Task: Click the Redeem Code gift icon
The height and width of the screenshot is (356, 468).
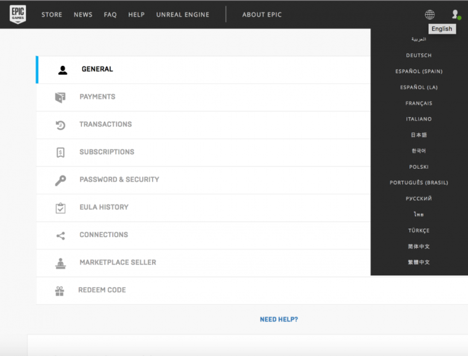Action: 59,291
